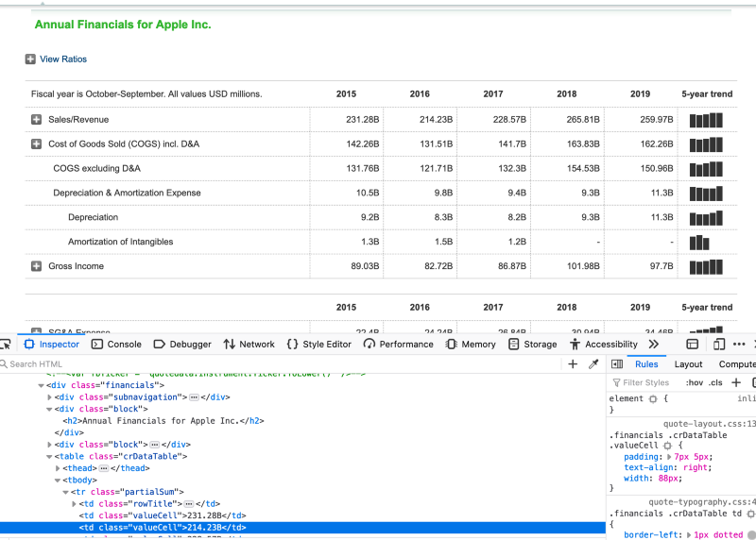The width and height of the screenshot is (756, 540).
Task: Activate the element picker icon in DevTools
Action: click(5, 345)
